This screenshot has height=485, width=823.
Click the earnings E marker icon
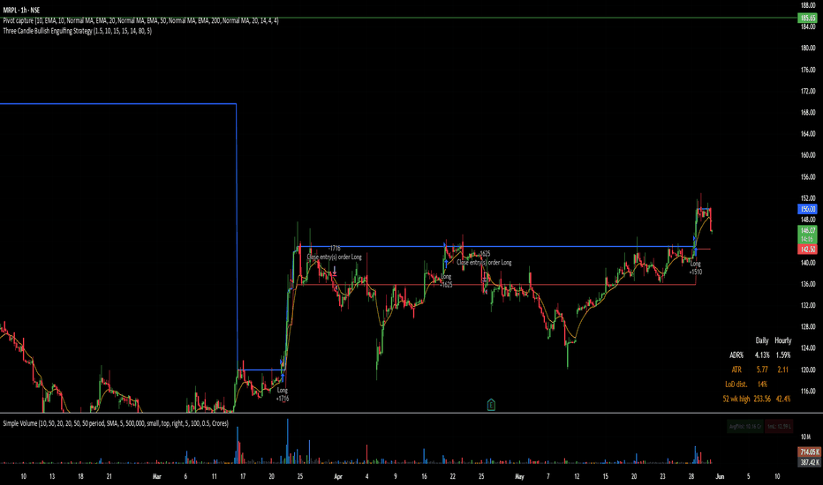tap(491, 404)
